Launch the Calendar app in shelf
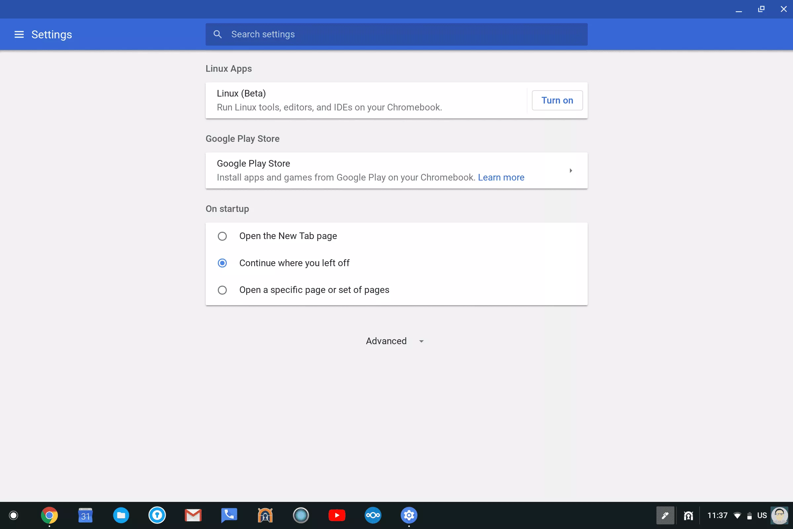 85,515
